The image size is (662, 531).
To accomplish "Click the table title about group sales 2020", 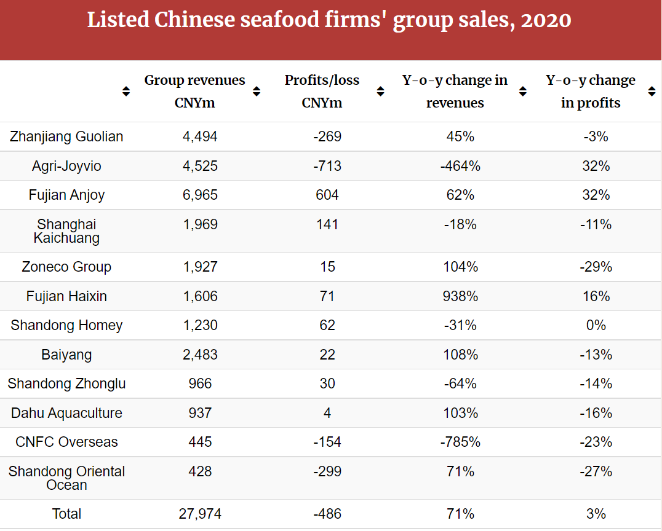I will point(329,20).
